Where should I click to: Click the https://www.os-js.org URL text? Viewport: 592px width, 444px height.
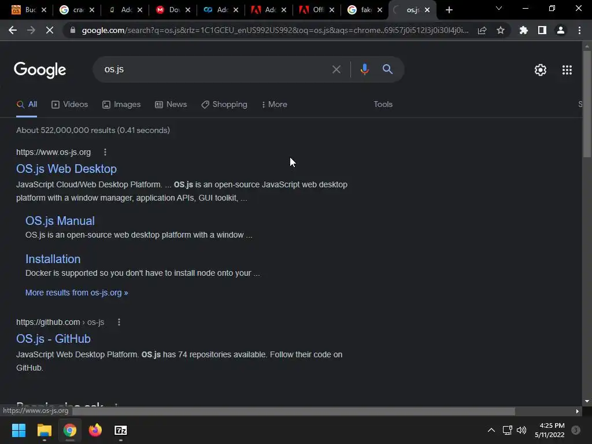pos(53,152)
